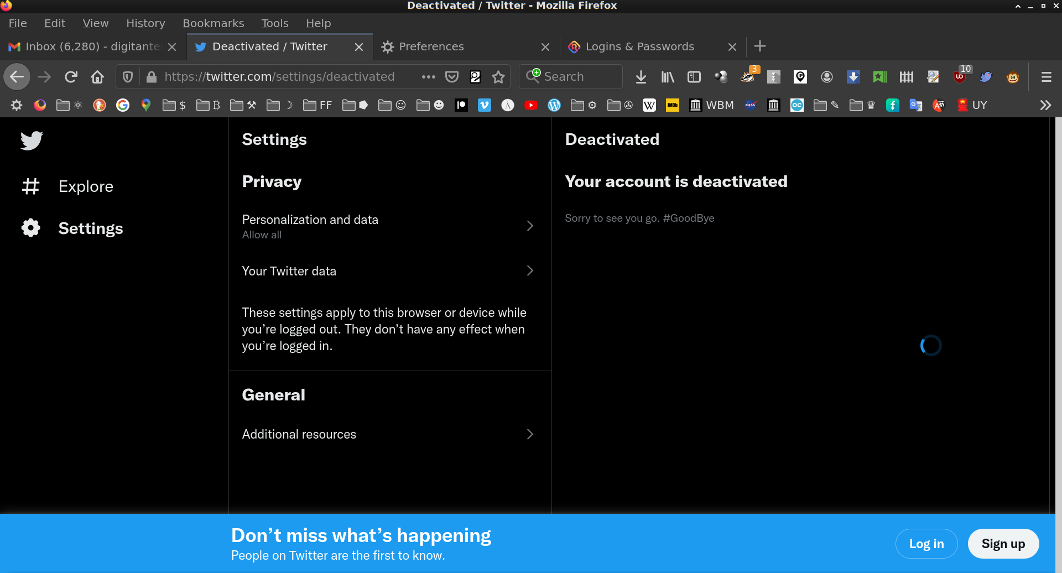Screen dimensions: 1062x573
Task: Go to the Firefox home page
Action: (x=97, y=77)
